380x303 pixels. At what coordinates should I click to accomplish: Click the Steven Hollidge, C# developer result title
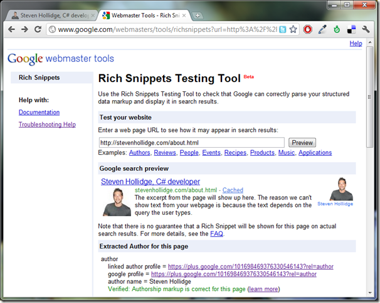(150, 182)
